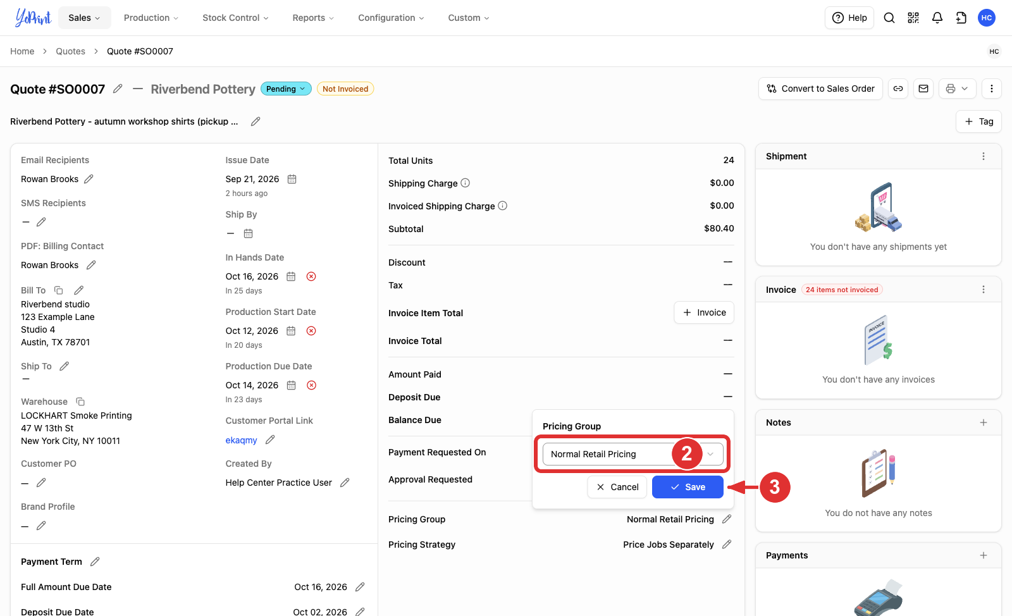The width and height of the screenshot is (1012, 616).
Task: Email the quote via envelope icon
Action: [x=923, y=89]
